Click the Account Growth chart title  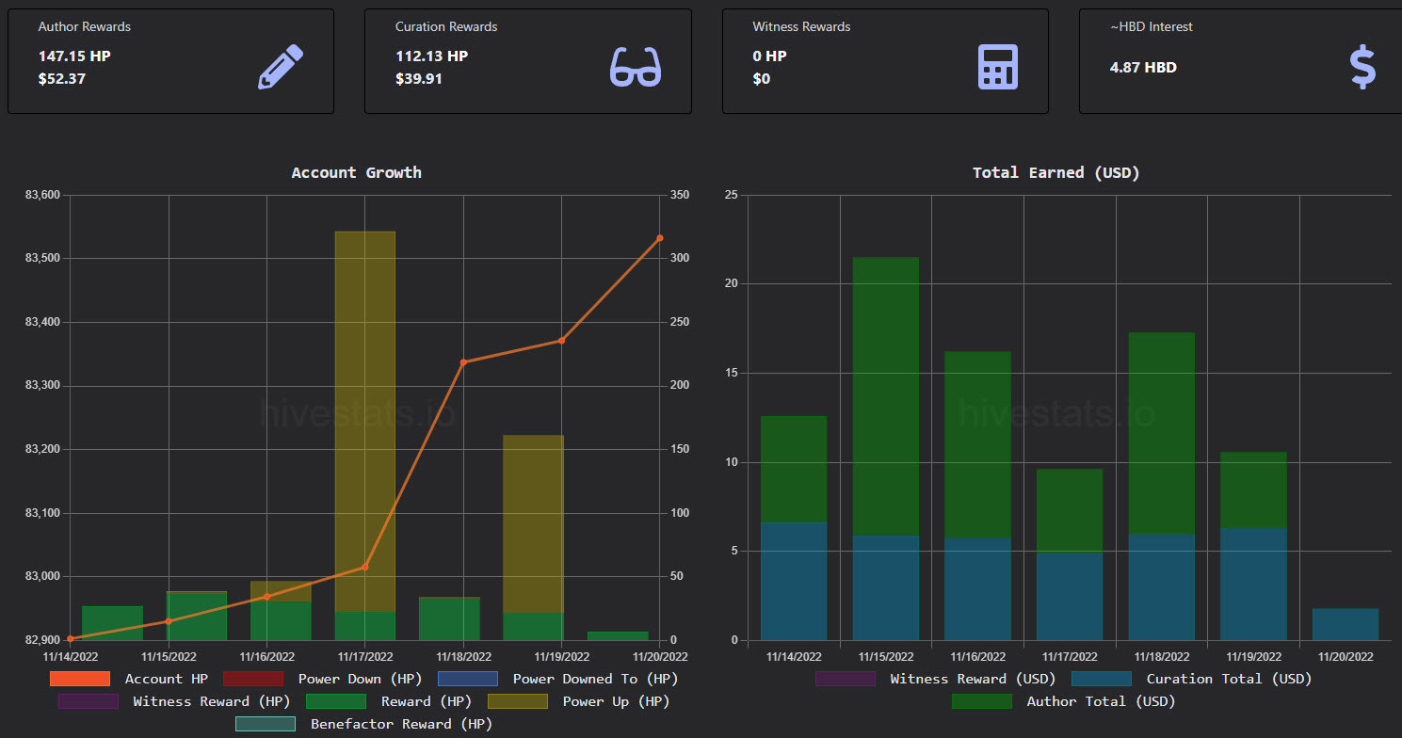357,172
